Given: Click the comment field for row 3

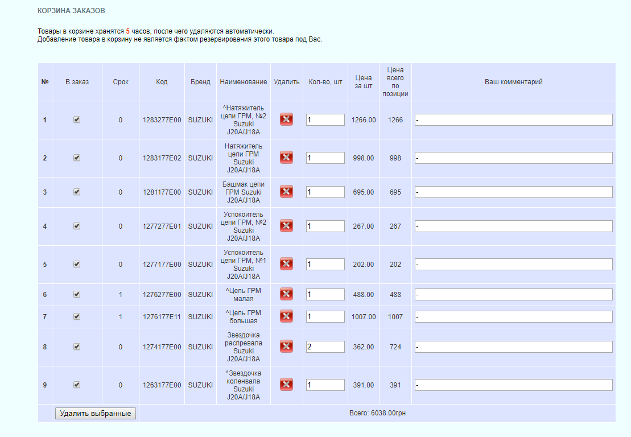Looking at the screenshot, I should pos(513,192).
